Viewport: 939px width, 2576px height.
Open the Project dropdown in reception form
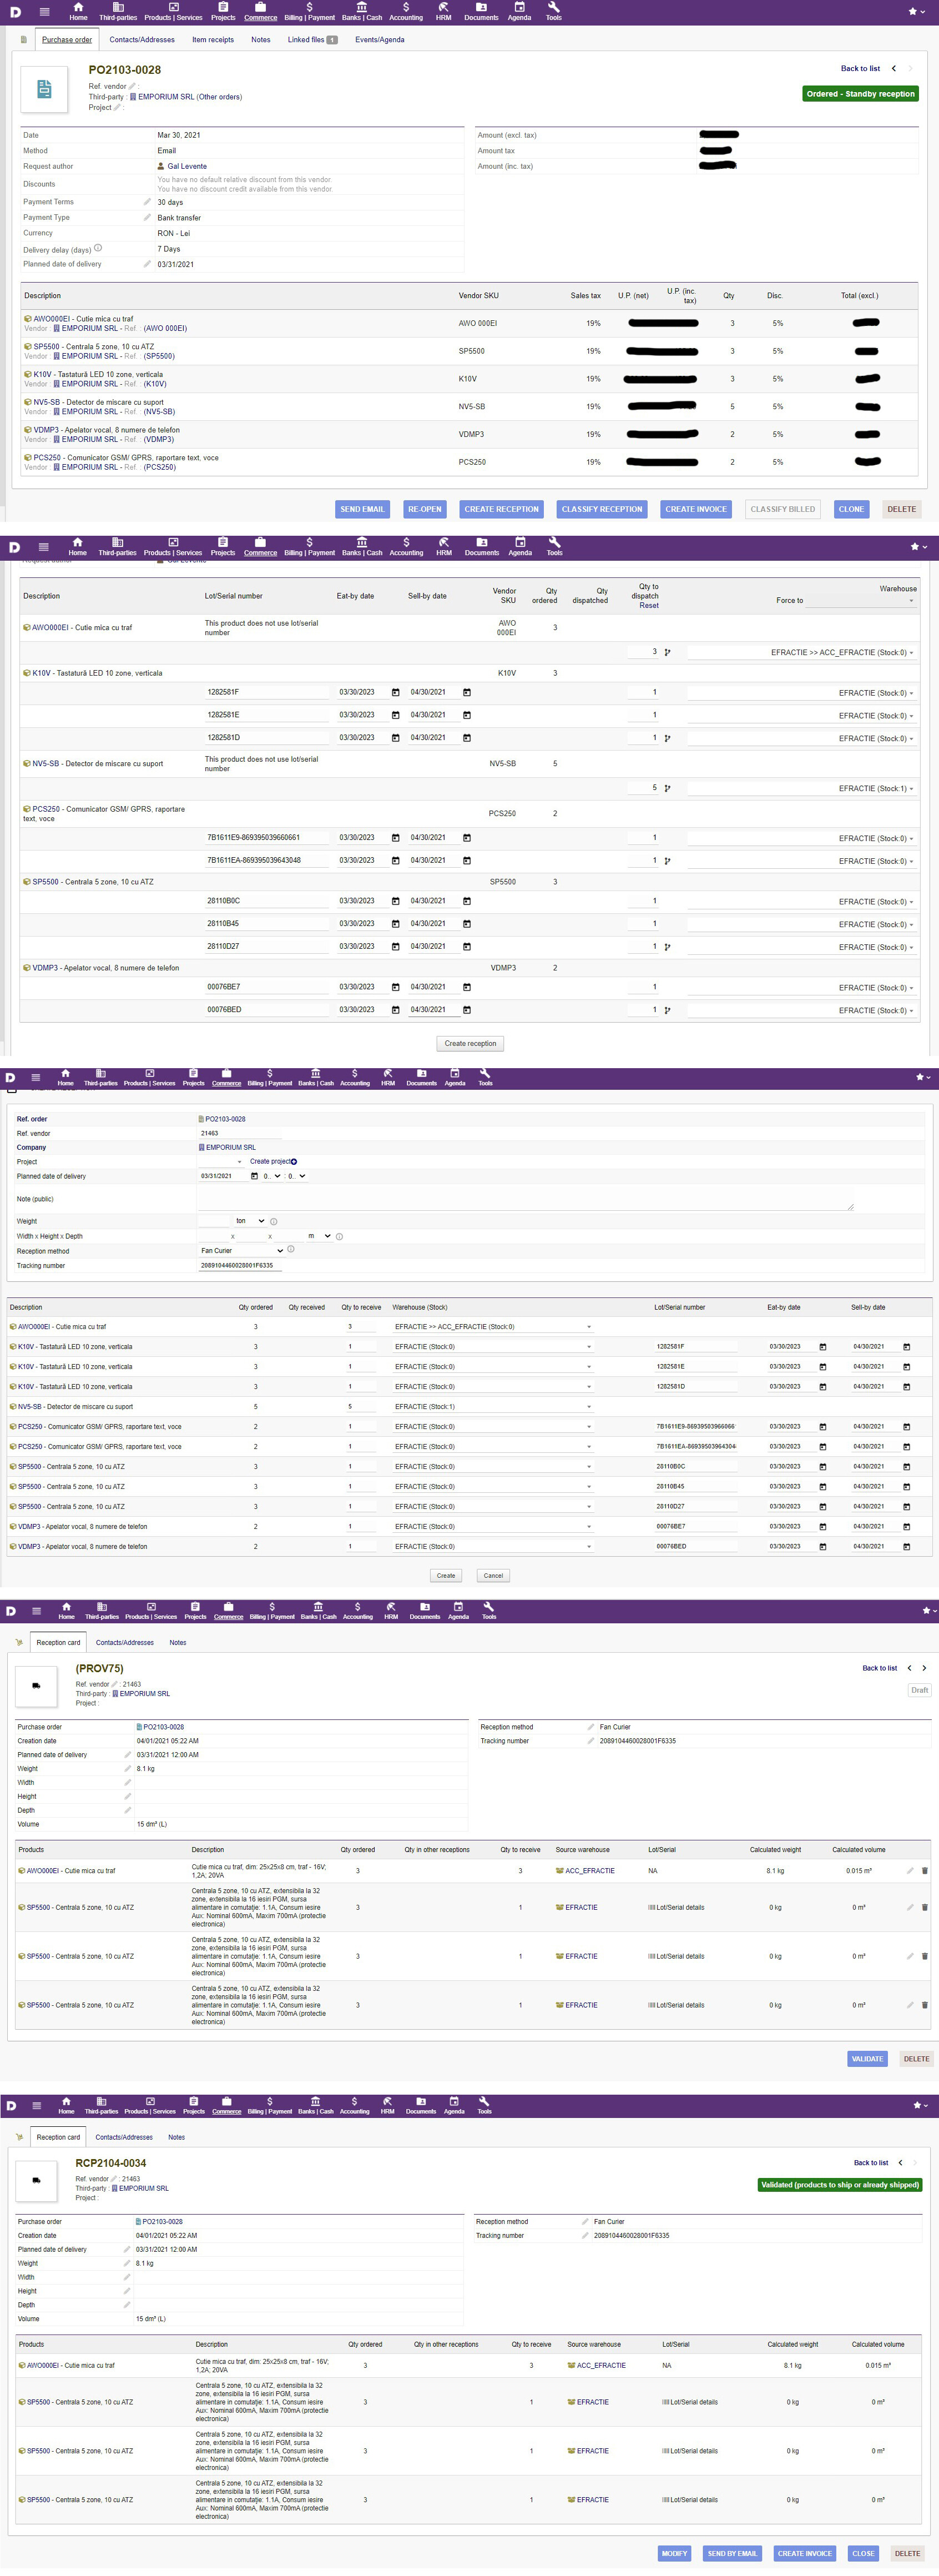[x=220, y=1161]
